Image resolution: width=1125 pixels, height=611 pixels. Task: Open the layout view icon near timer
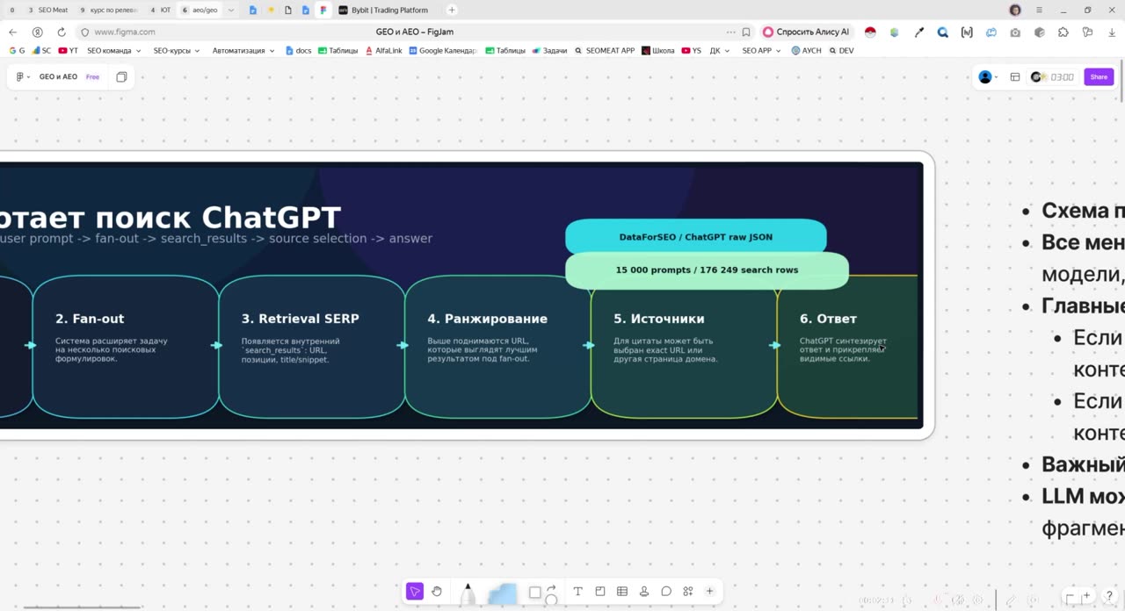pyautogui.click(x=1015, y=77)
